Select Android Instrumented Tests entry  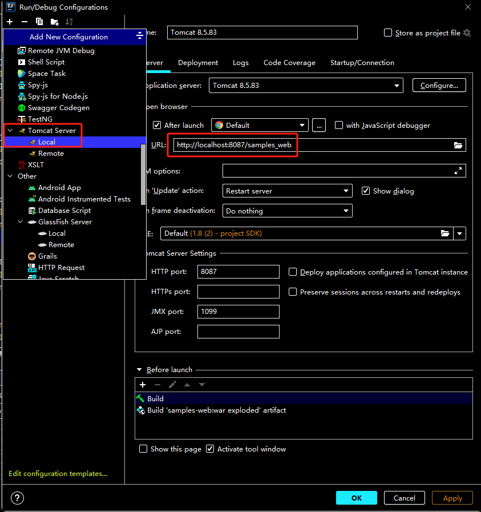coord(84,199)
